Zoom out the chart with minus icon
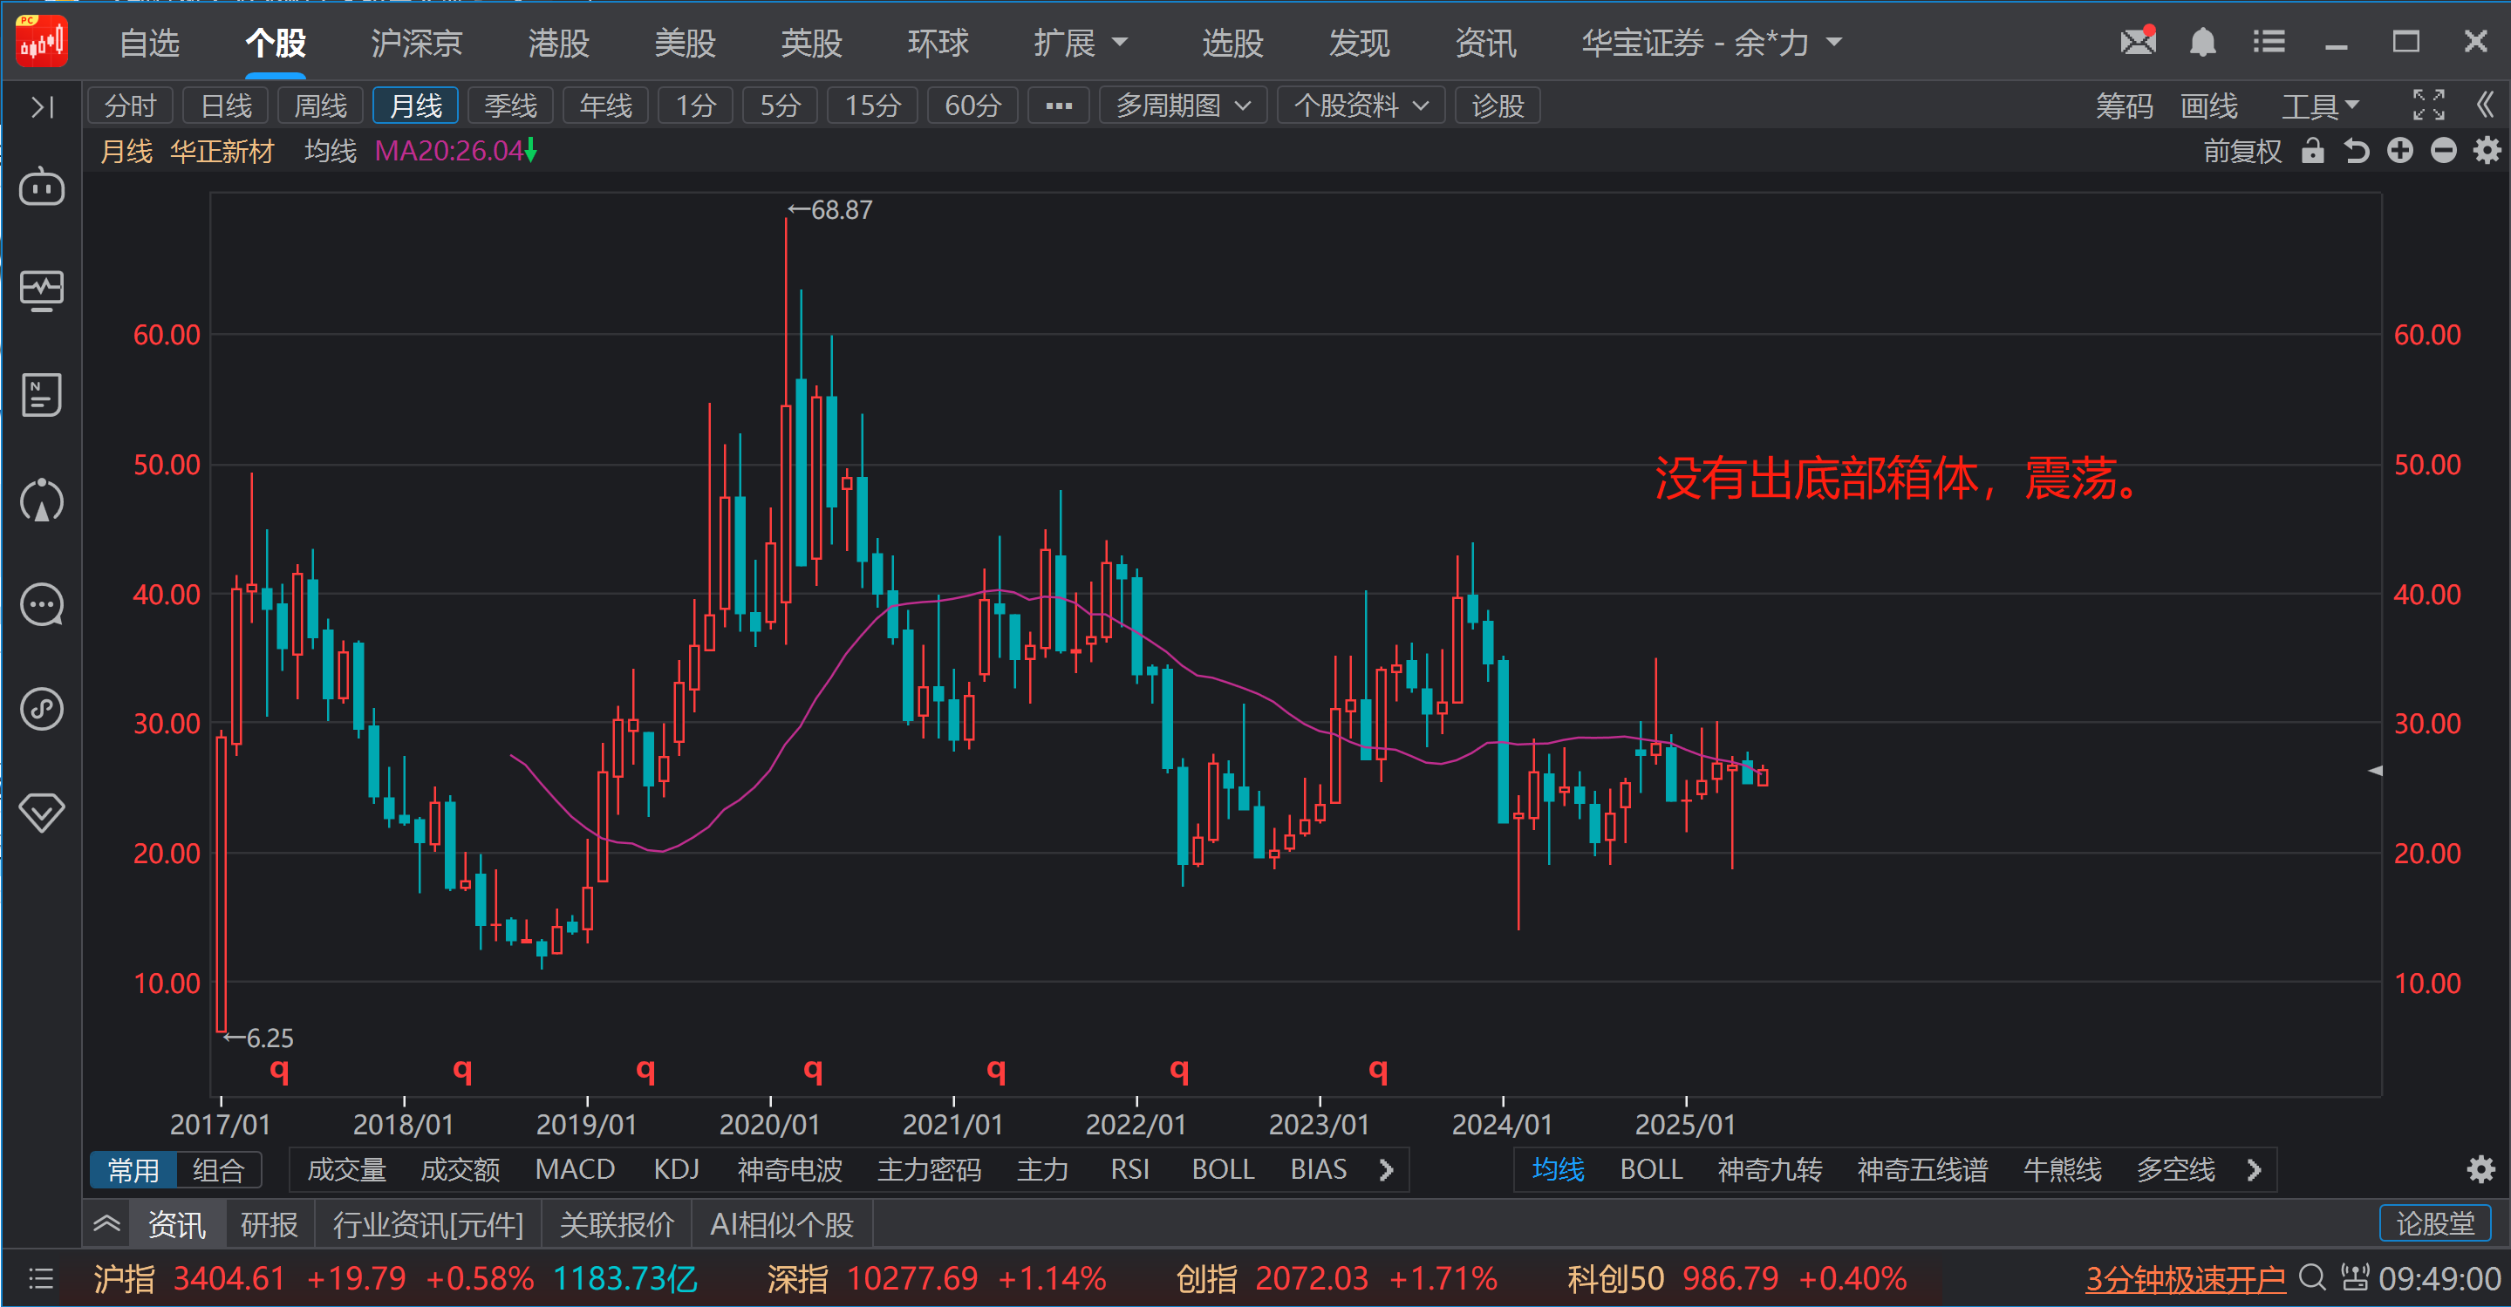2511x1307 pixels. [x=2443, y=151]
